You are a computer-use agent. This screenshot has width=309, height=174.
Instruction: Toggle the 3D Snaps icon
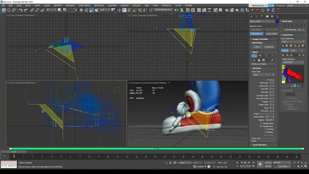(x=129, y=10)
